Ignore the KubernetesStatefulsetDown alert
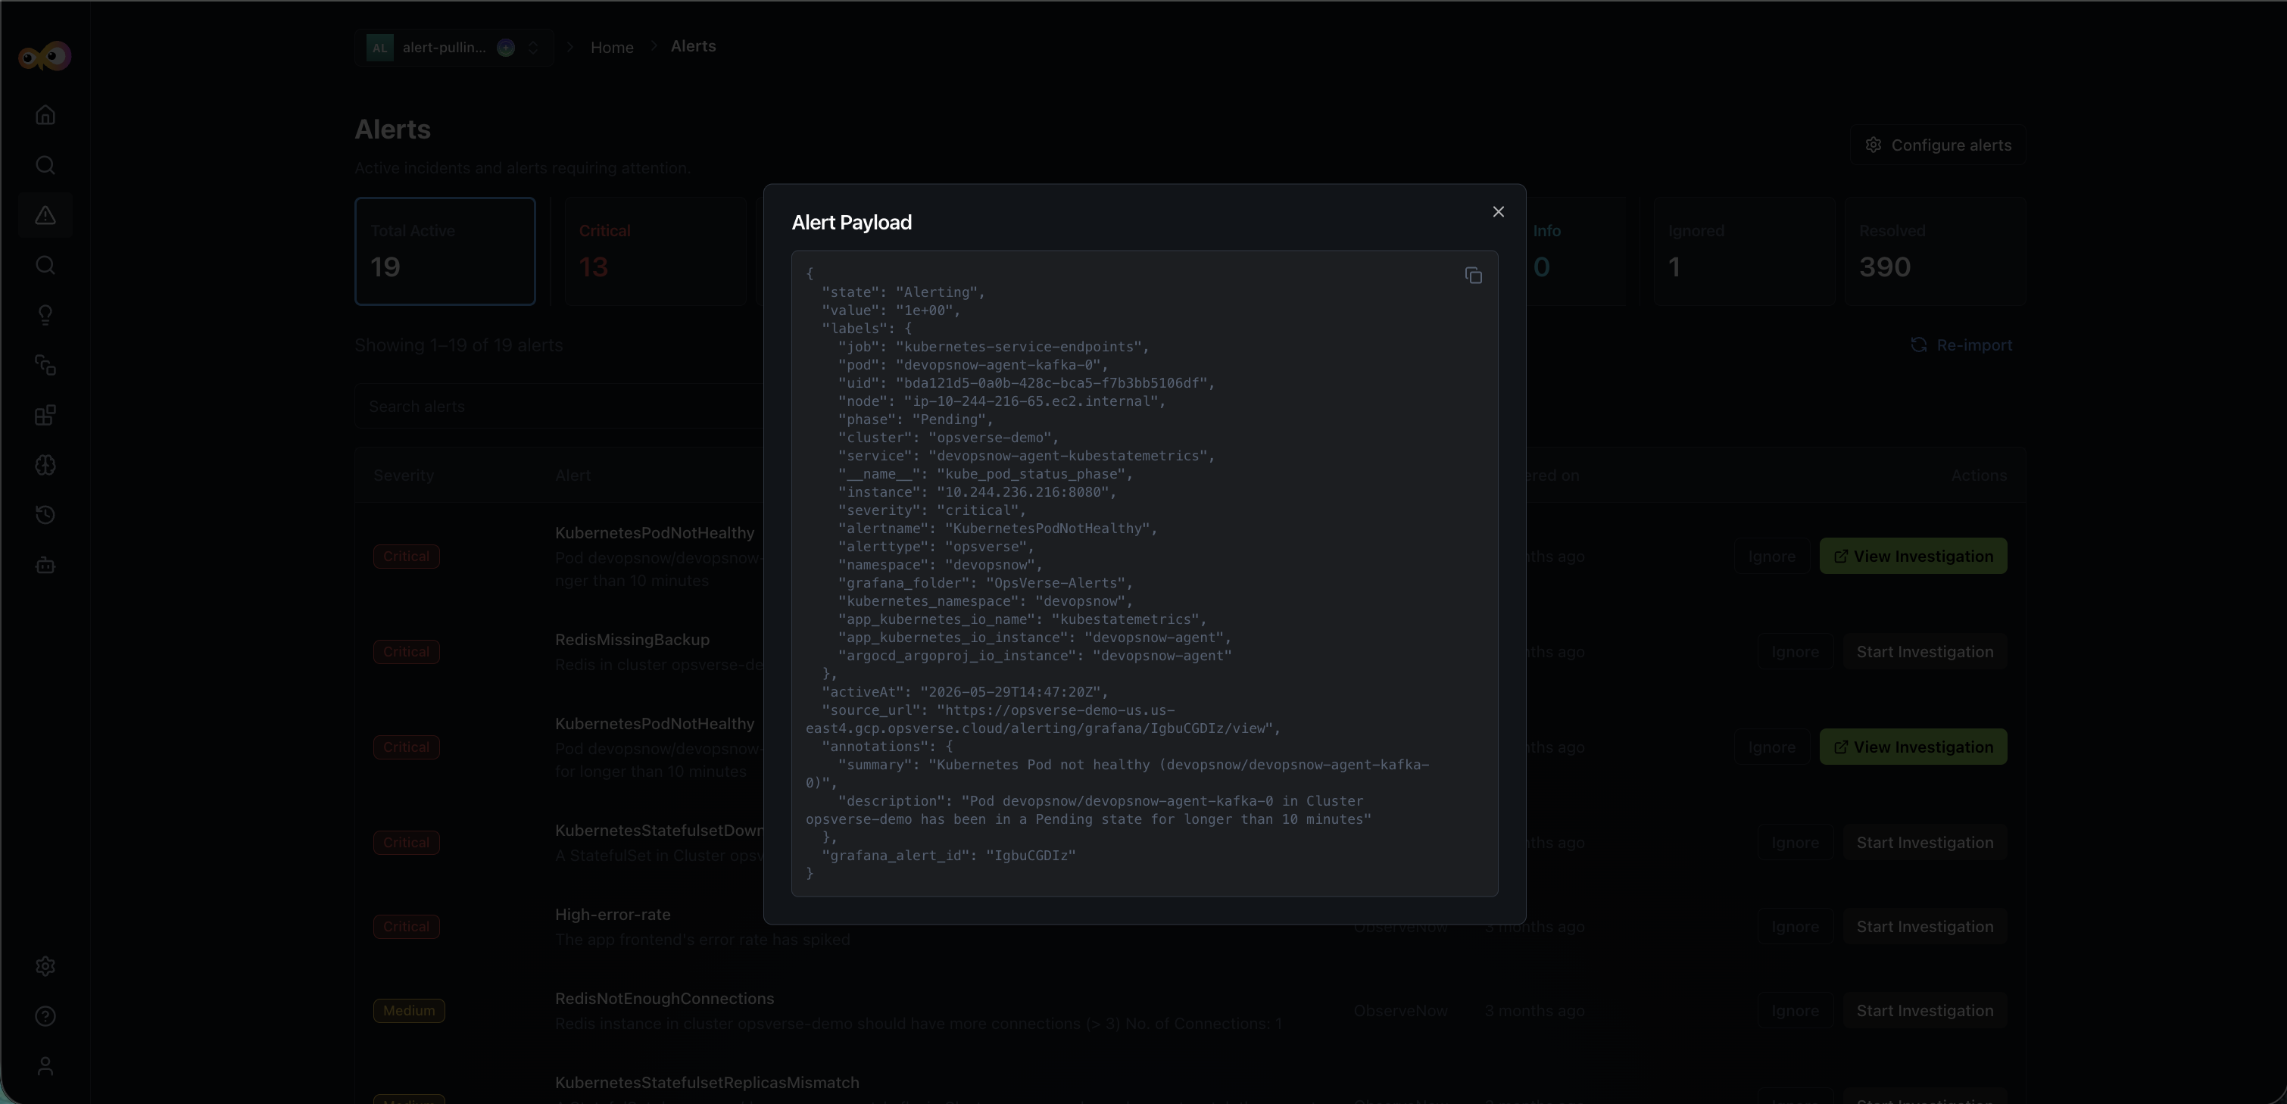Viewport: 2287px width, 1104px height. coord(1794,843)
